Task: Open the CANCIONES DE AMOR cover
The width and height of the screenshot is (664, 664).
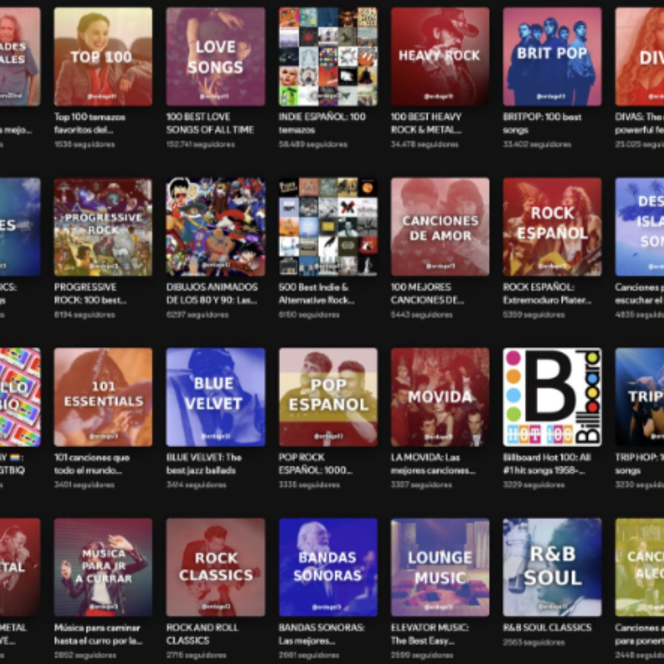Action: (440, 227)
